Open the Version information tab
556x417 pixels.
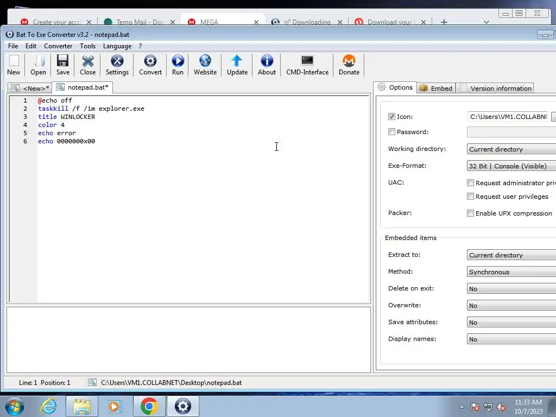click(495, 89)
